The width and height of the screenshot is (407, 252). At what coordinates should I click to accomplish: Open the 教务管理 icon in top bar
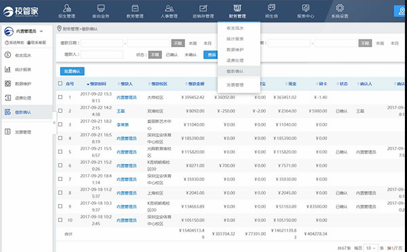(135, 8)
